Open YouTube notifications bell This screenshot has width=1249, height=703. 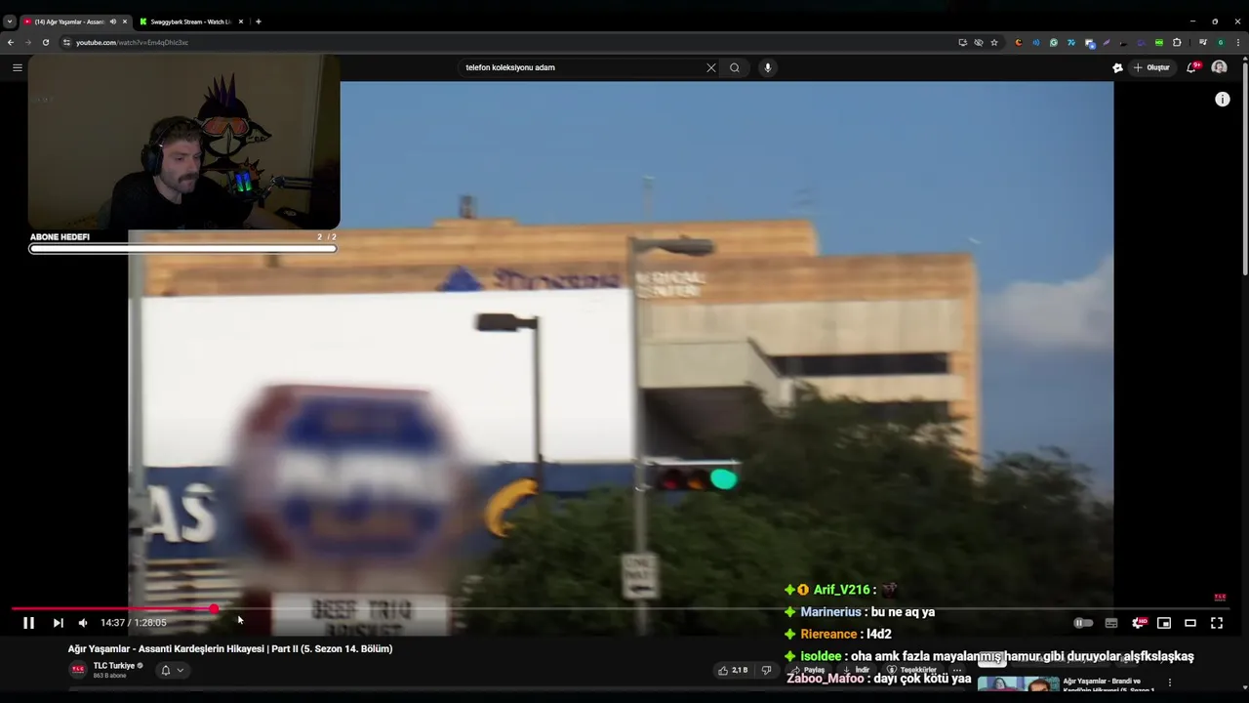click(x=1192, y=67)
